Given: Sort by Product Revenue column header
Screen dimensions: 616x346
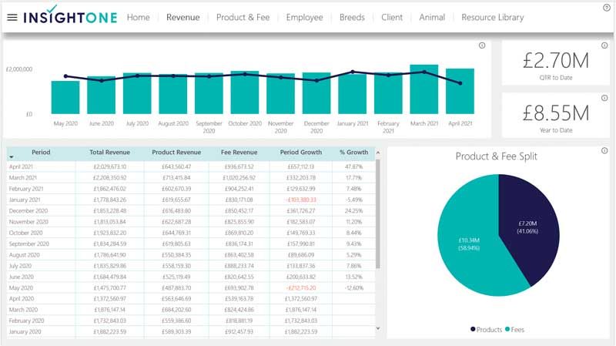Looking at the screenshot, I should [176, 152].
